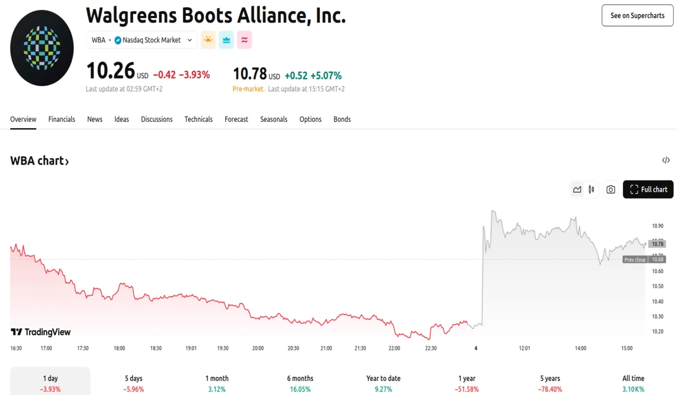Go to the Forecast tab
Viewport: 677px width, 395px height.
click(x=236, y=120)
